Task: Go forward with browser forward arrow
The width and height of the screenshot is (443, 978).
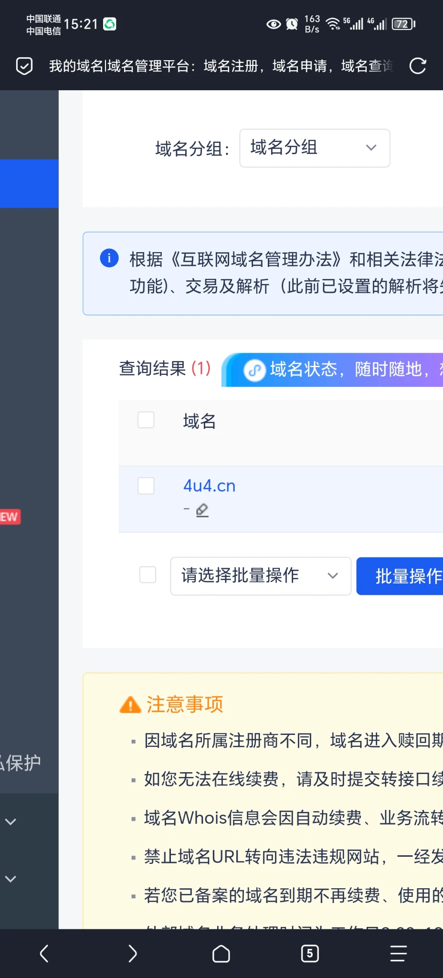Action: click(132, 953)
